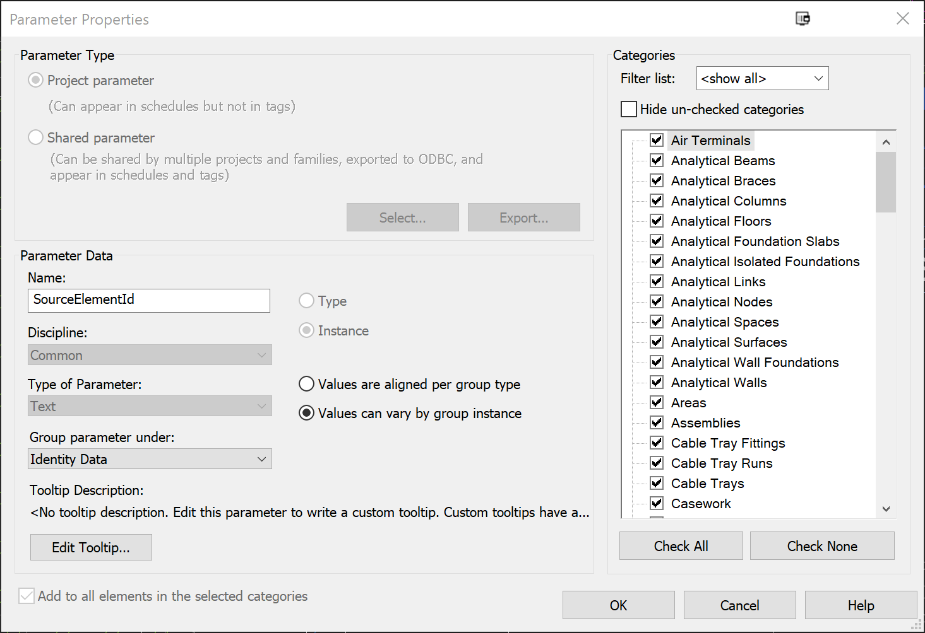
Task: Enable Hide un-checked categories
Action: 629,110
